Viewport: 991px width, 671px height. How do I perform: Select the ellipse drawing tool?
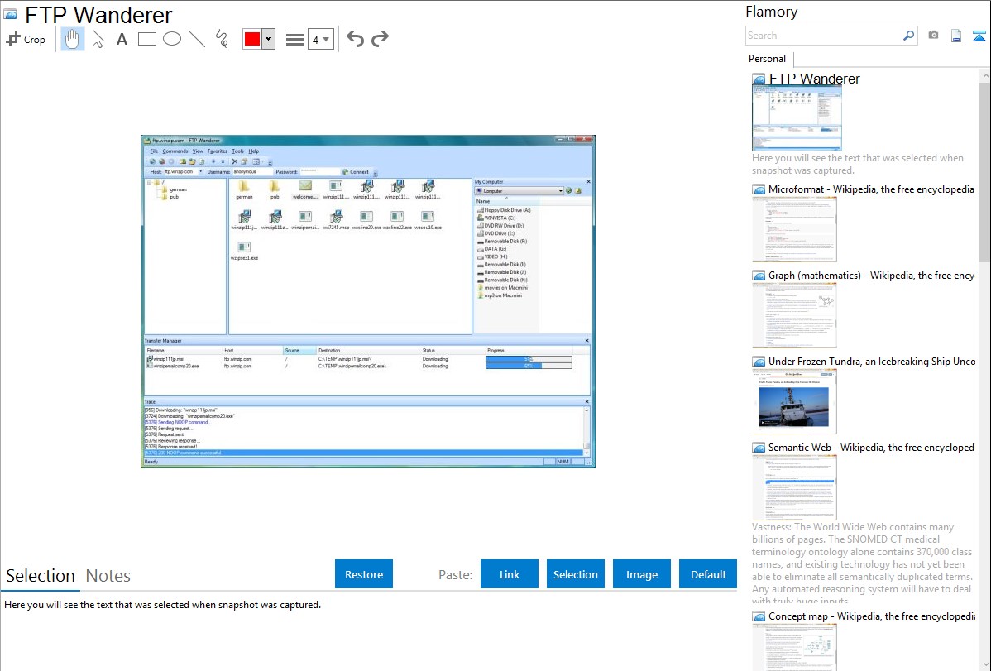[x=172, y=39]
